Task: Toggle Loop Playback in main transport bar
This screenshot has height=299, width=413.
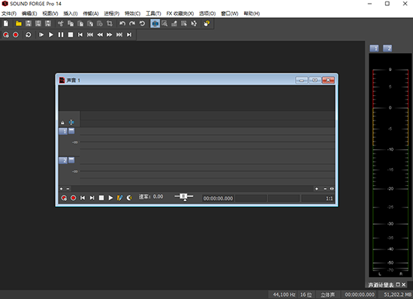Action: (x=29, y=34)
